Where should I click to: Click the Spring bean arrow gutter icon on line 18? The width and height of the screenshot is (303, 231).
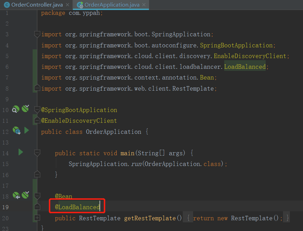pos(17,195)
